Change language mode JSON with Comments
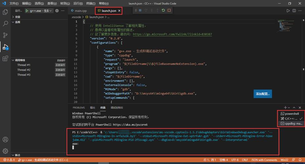 pyautogui.click(x=264, y=160)
